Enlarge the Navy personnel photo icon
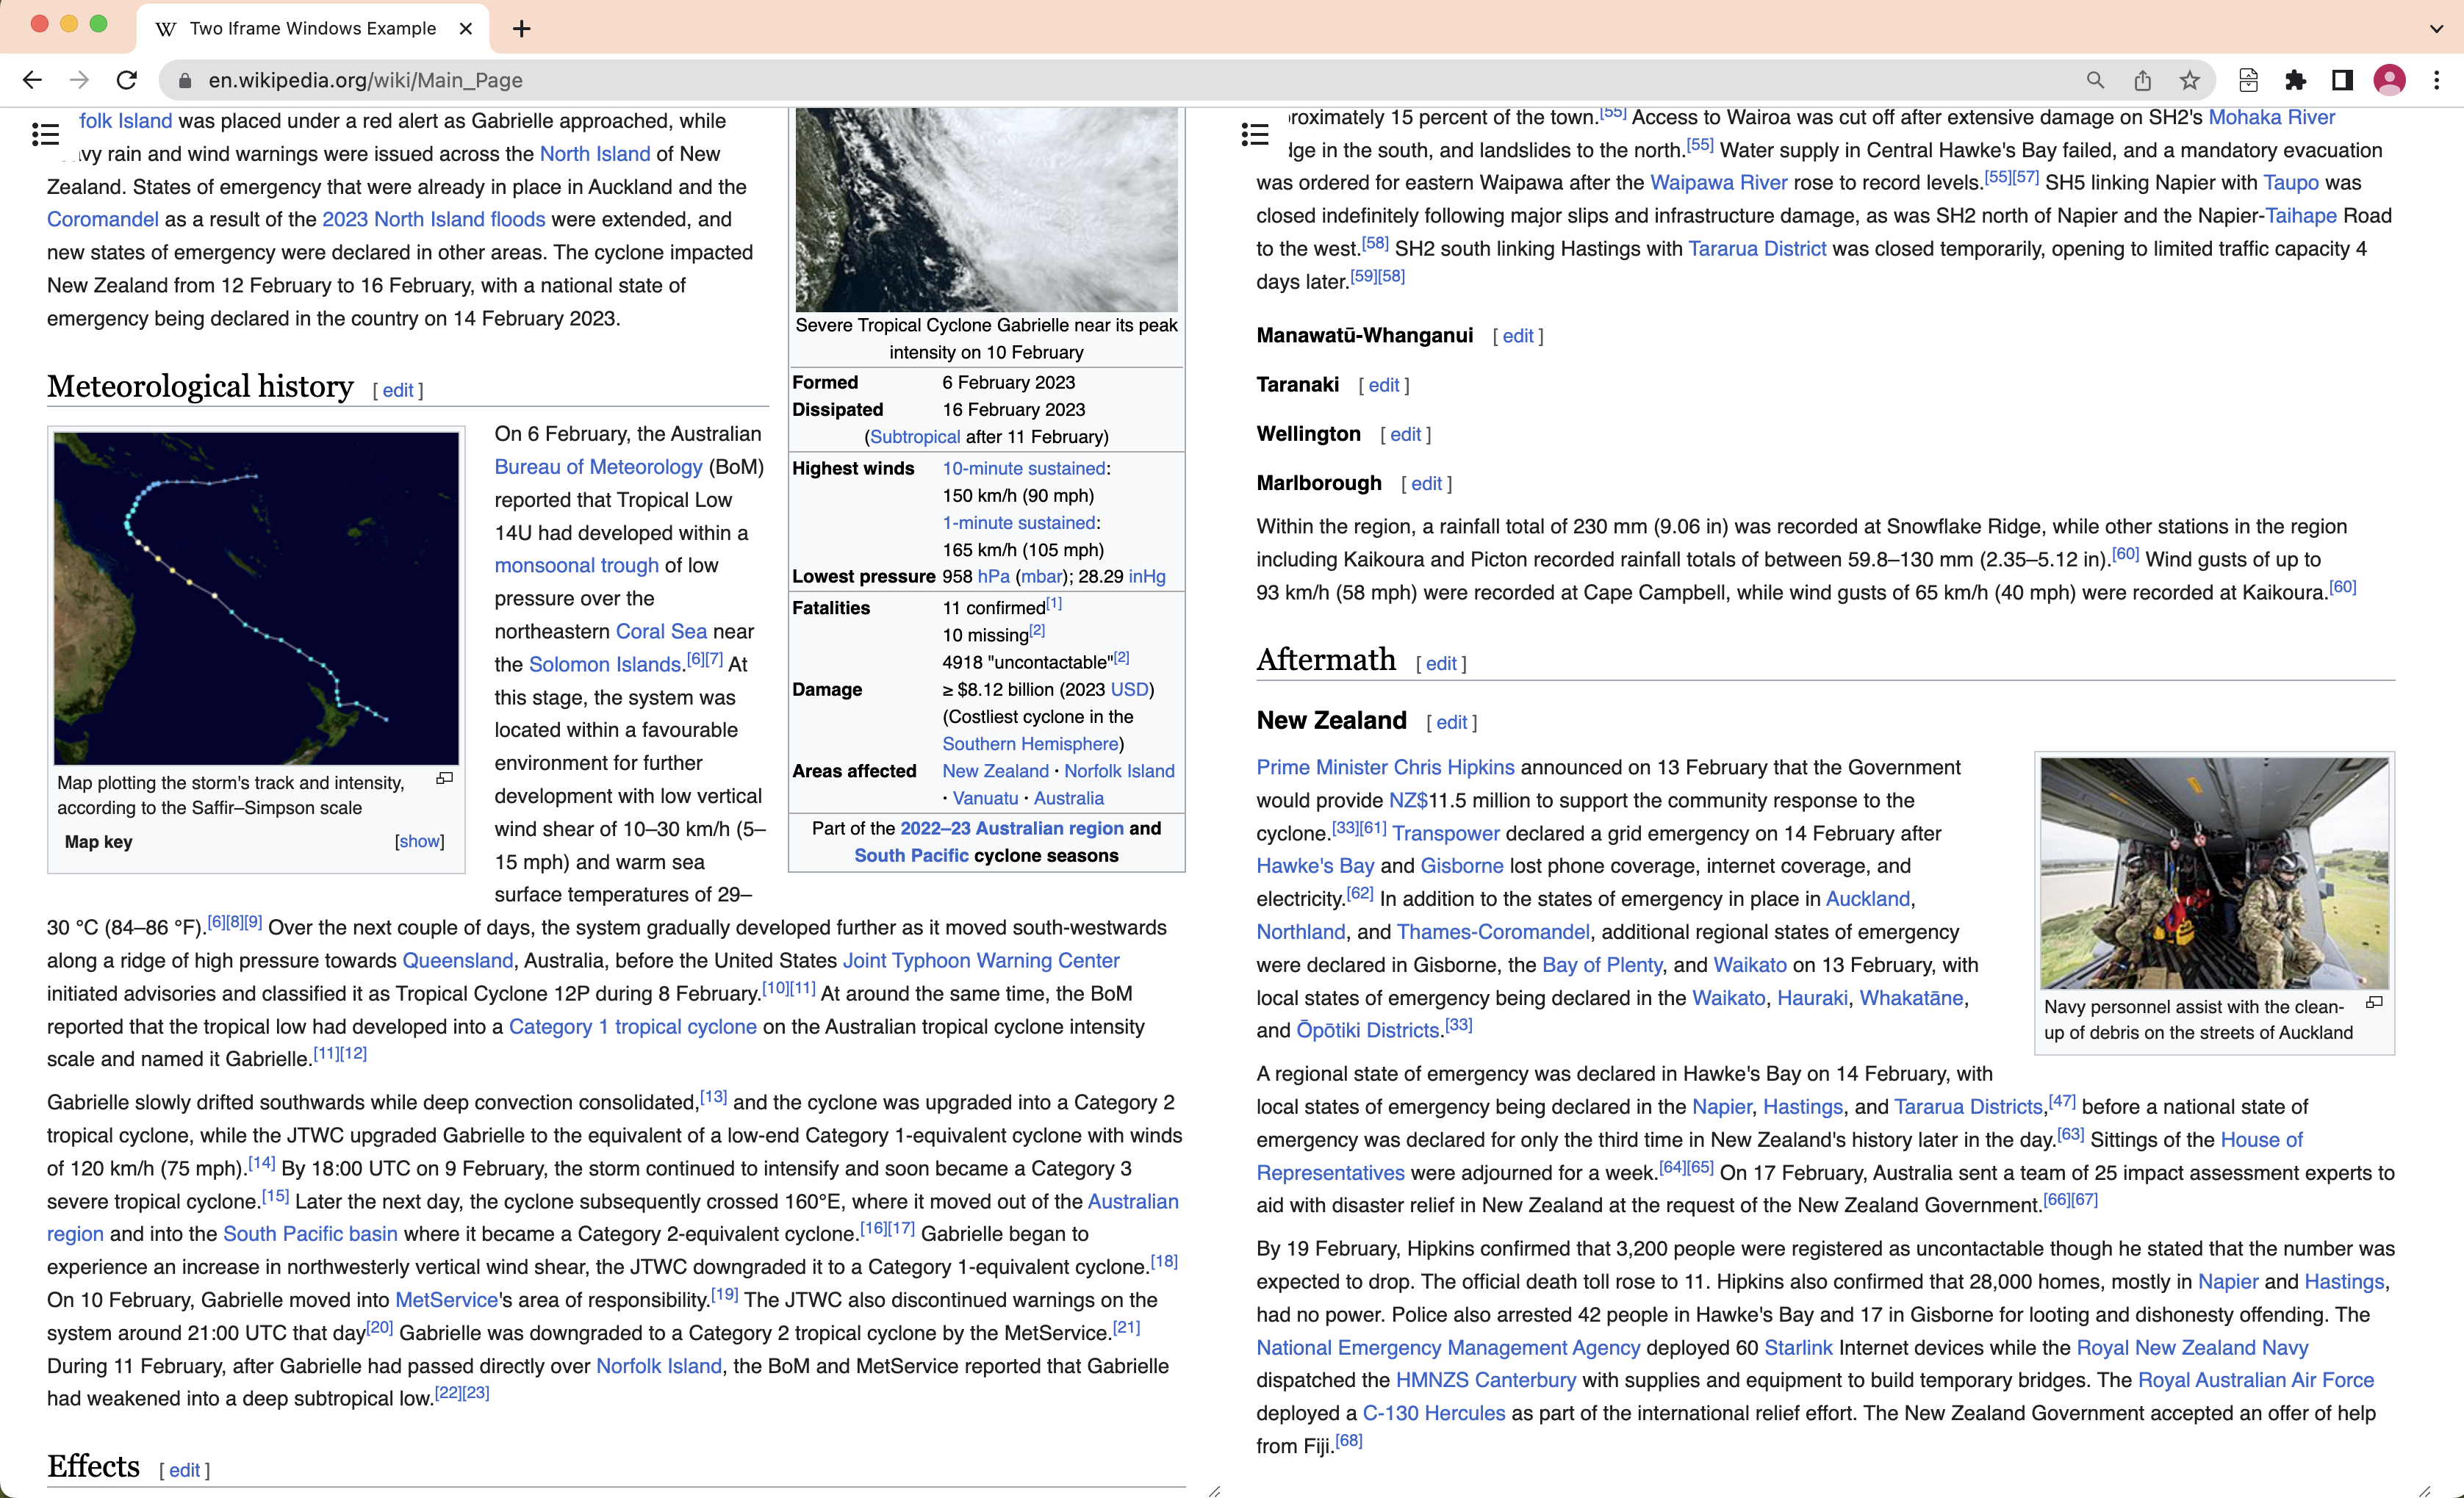Screen dimensions: 2464x1498 (2375, 1002)
